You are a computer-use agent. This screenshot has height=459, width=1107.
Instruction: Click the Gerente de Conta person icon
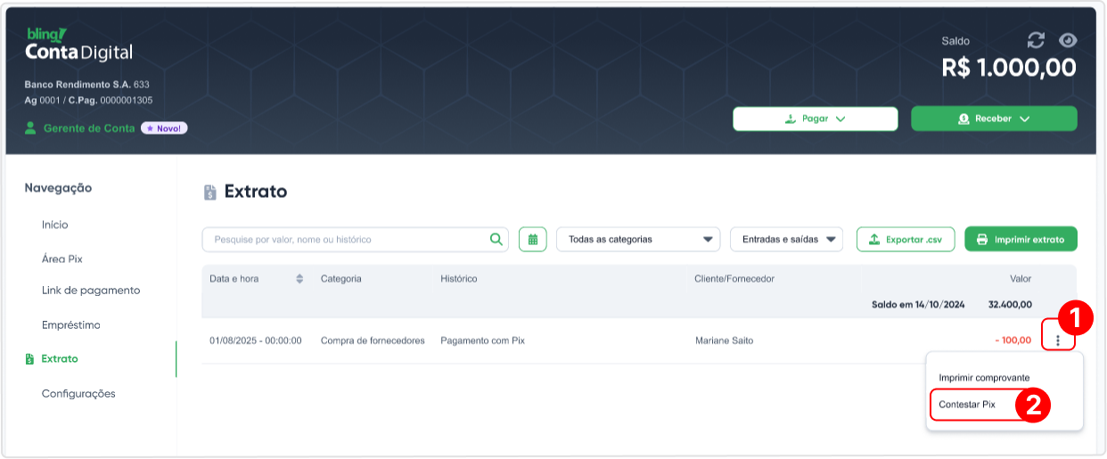point(31,128)
